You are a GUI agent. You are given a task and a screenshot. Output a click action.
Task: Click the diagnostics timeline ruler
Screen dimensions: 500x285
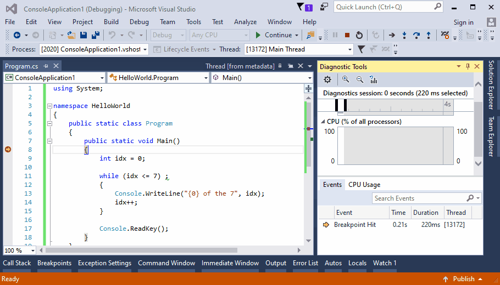point(395,106)
